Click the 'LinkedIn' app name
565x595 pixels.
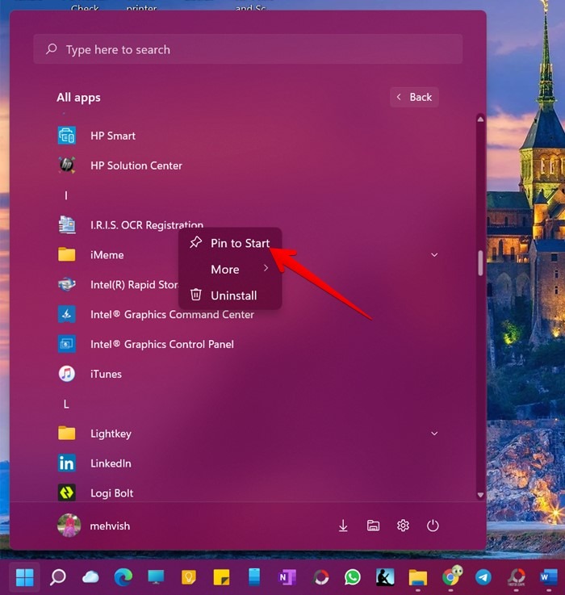click(x=111, y=463)
